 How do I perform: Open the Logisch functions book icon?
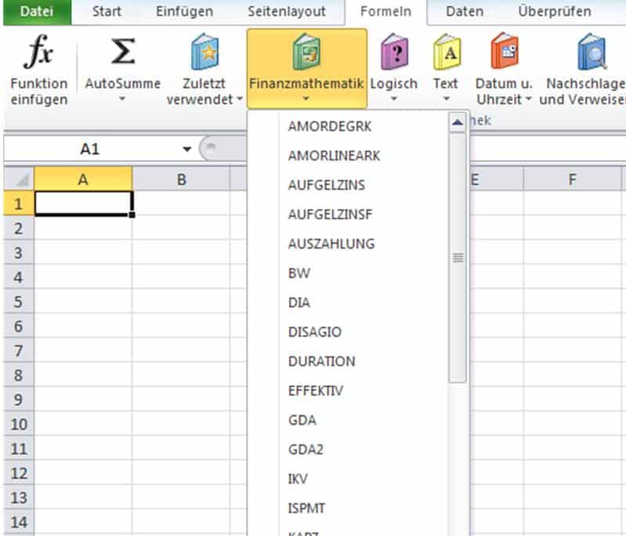(393, 55)
